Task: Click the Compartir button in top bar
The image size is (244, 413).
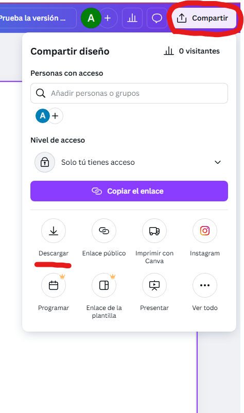Action: click(203, 18)
